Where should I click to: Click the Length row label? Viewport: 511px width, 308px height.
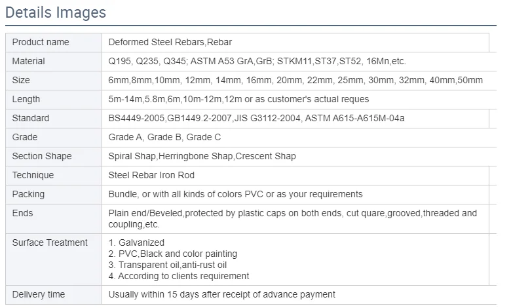tap(26, 99)
